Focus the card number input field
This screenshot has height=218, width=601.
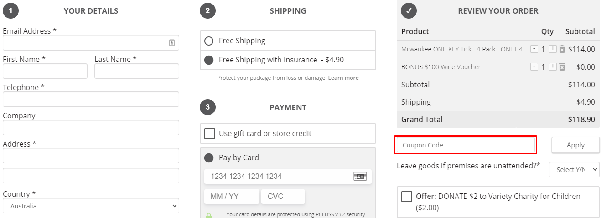(x=288, y=176)
